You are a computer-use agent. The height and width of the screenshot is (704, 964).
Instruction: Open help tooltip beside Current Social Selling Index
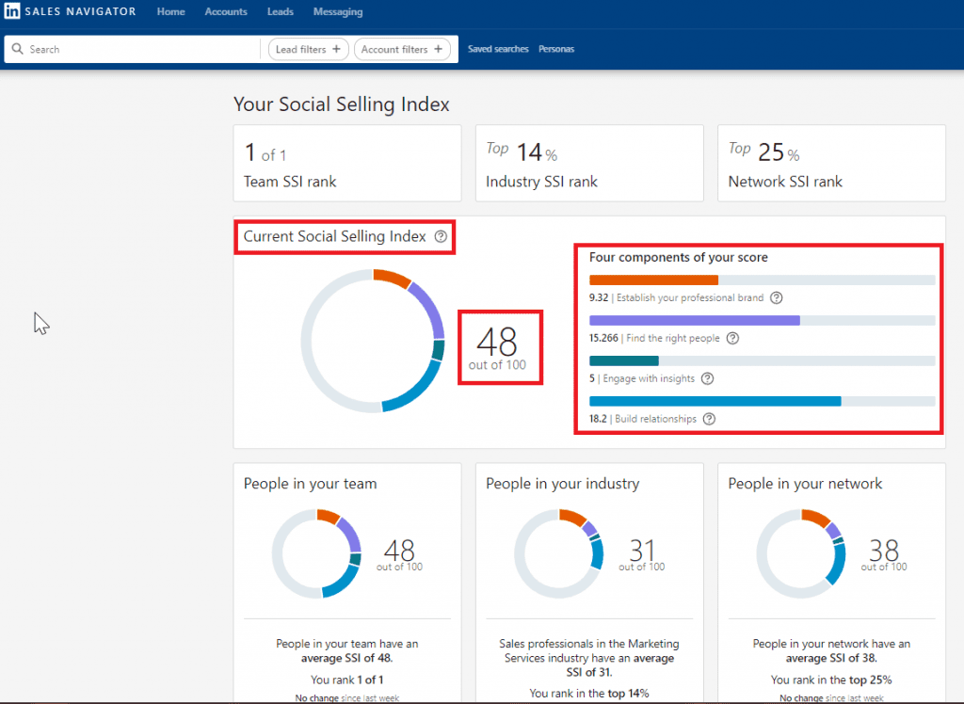pyautogui.click(x=440, y=237)
